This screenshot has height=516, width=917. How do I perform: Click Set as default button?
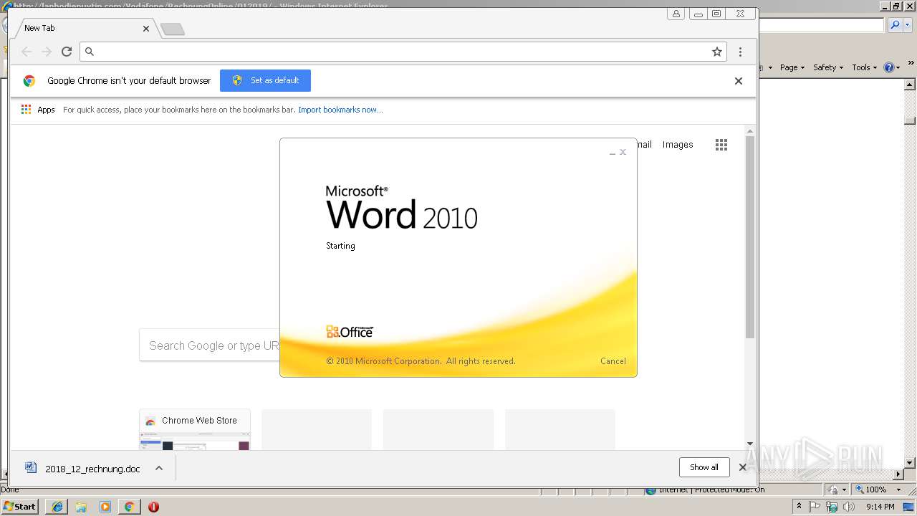point(265,80)
